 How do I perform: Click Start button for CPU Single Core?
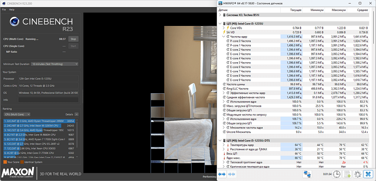point(73,46)
